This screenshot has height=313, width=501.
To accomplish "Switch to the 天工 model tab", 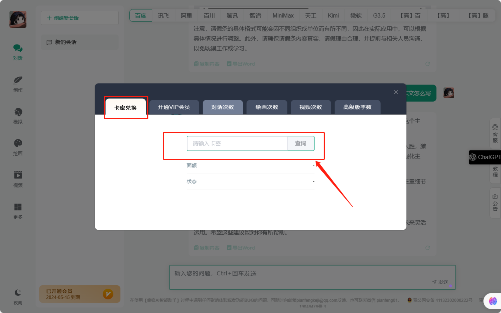I will pyautogui.click(x=310, y=16).
